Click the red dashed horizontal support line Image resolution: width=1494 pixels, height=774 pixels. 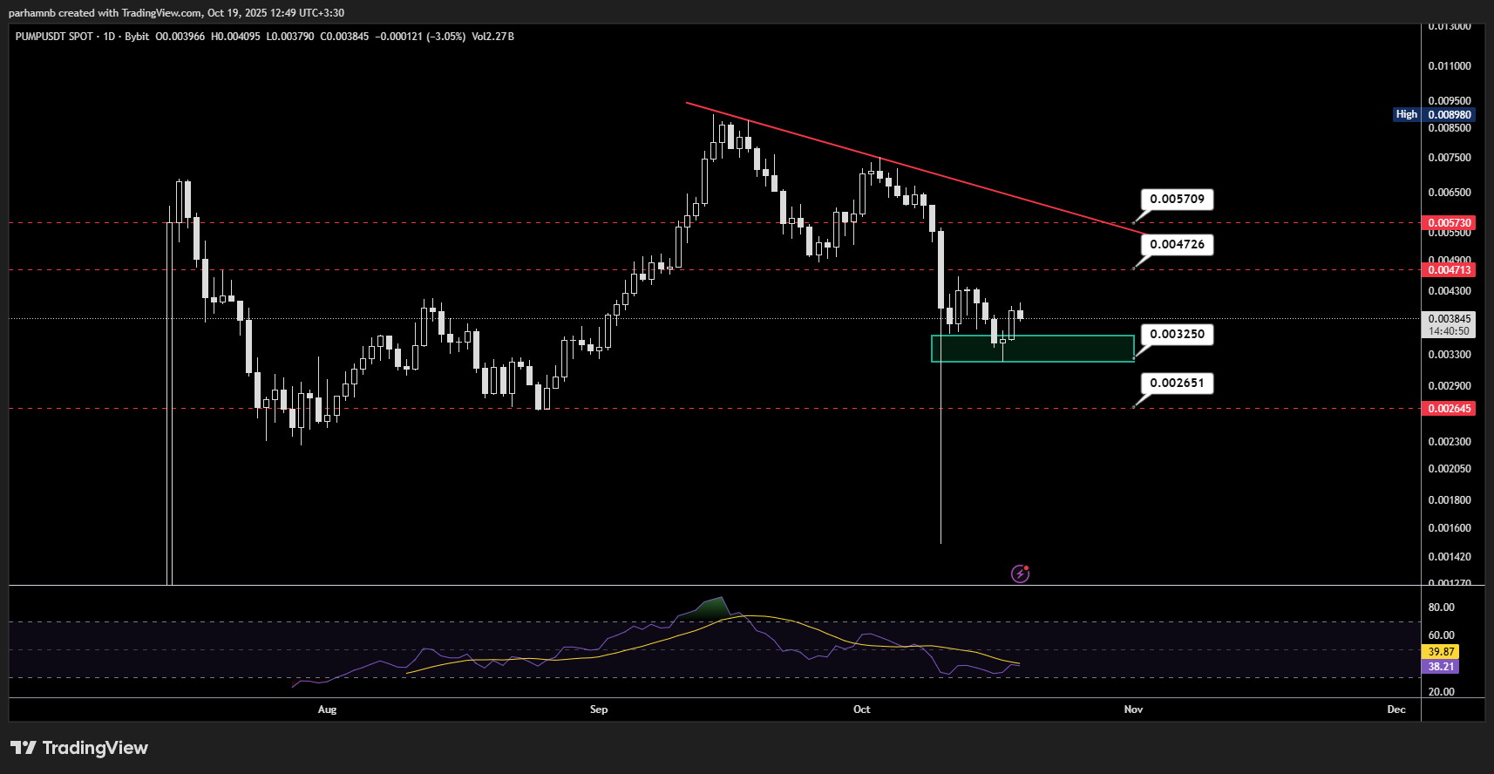tap(697, 409)
